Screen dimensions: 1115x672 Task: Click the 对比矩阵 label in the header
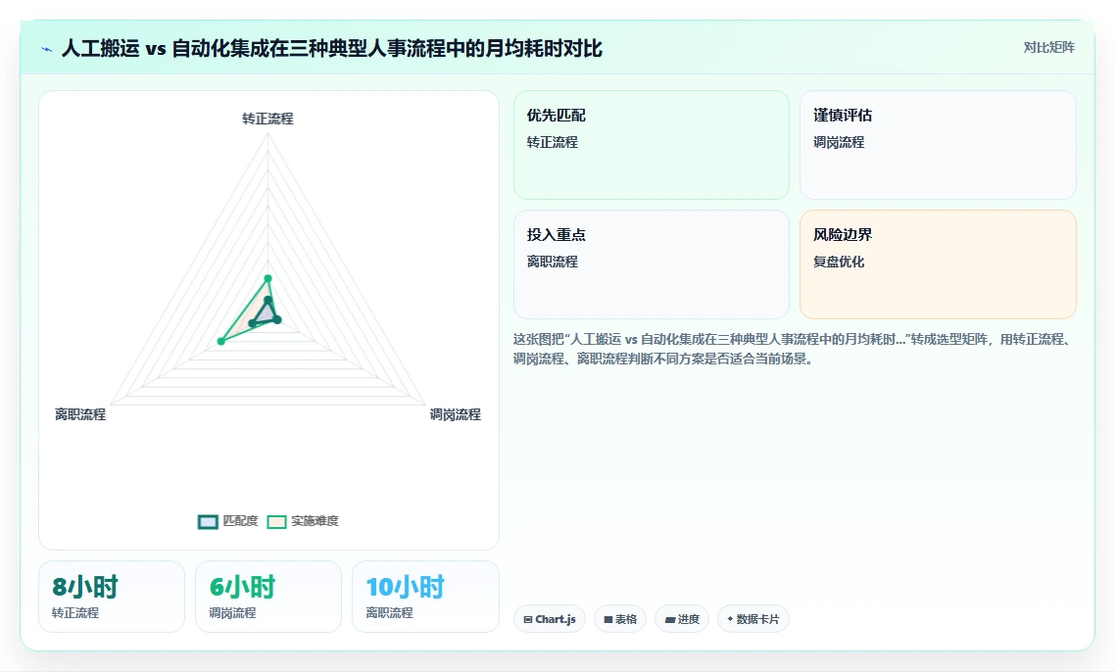[x=1049, y=48]
